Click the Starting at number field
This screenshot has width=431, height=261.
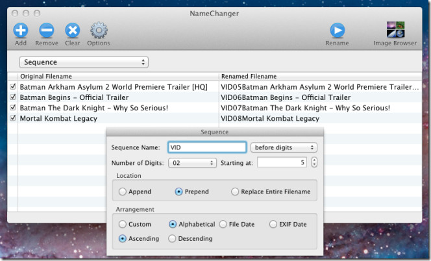pos(282,162)
